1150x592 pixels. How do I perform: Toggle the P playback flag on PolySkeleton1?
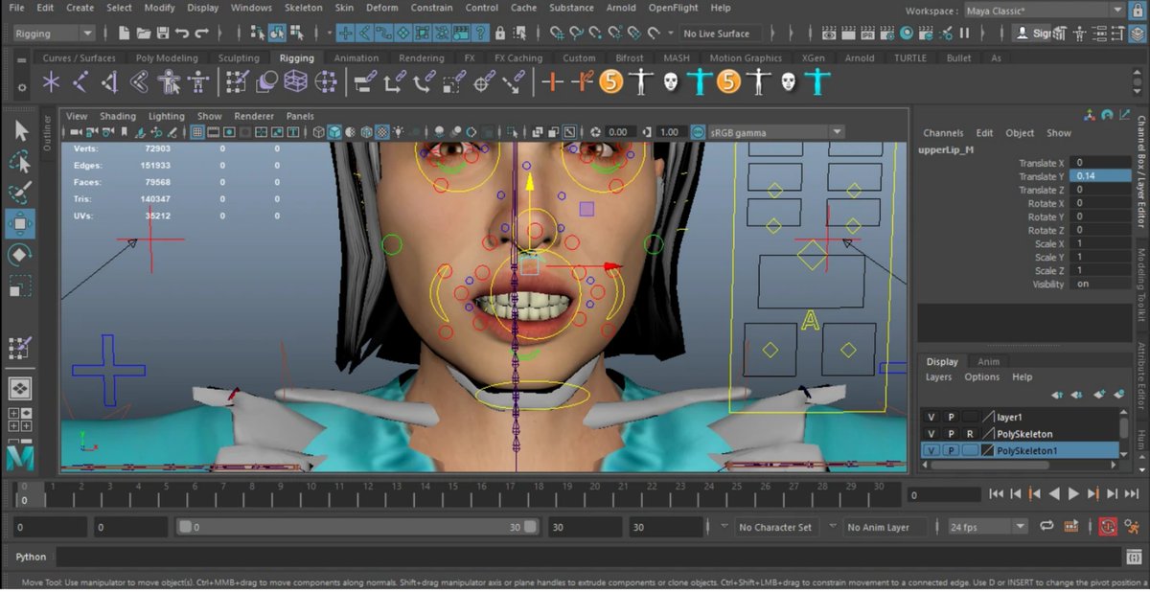click(951, 449)
